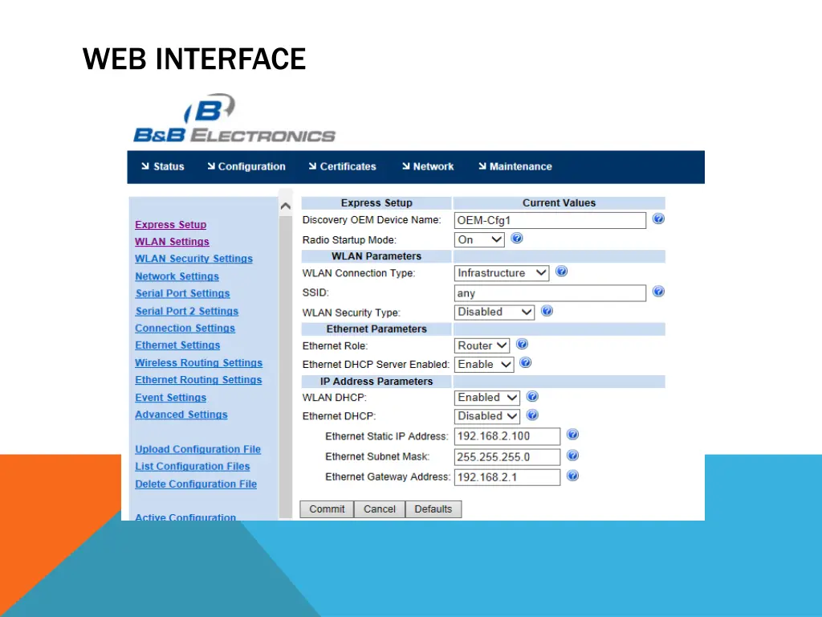Screen dimensions: 822x617
Task: Open WLAN Security Settings link
Action: point(193,259)
